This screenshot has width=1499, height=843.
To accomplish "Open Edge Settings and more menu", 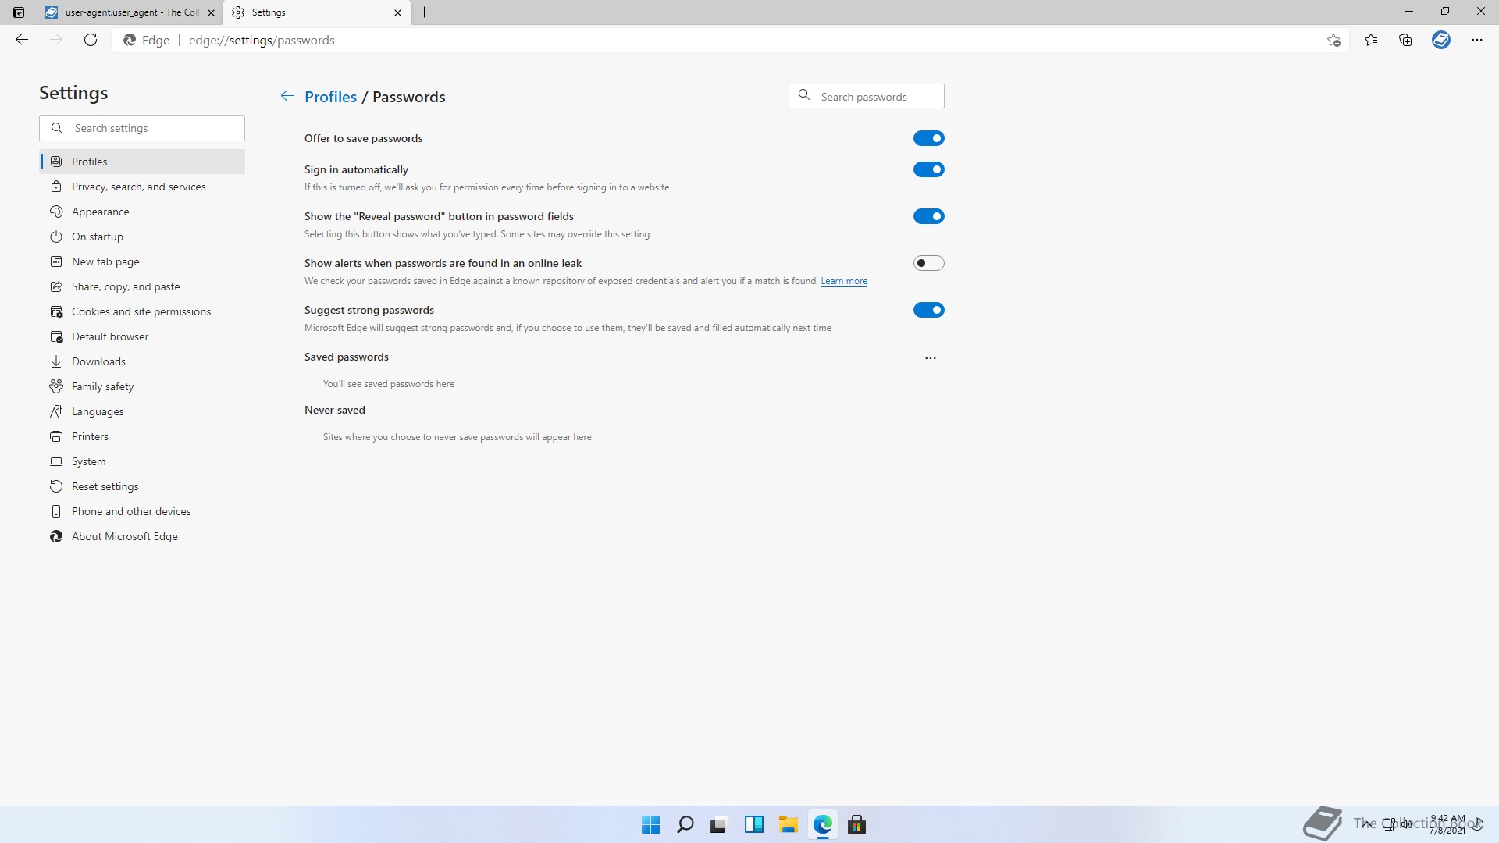I will [x=1476, y=40].
